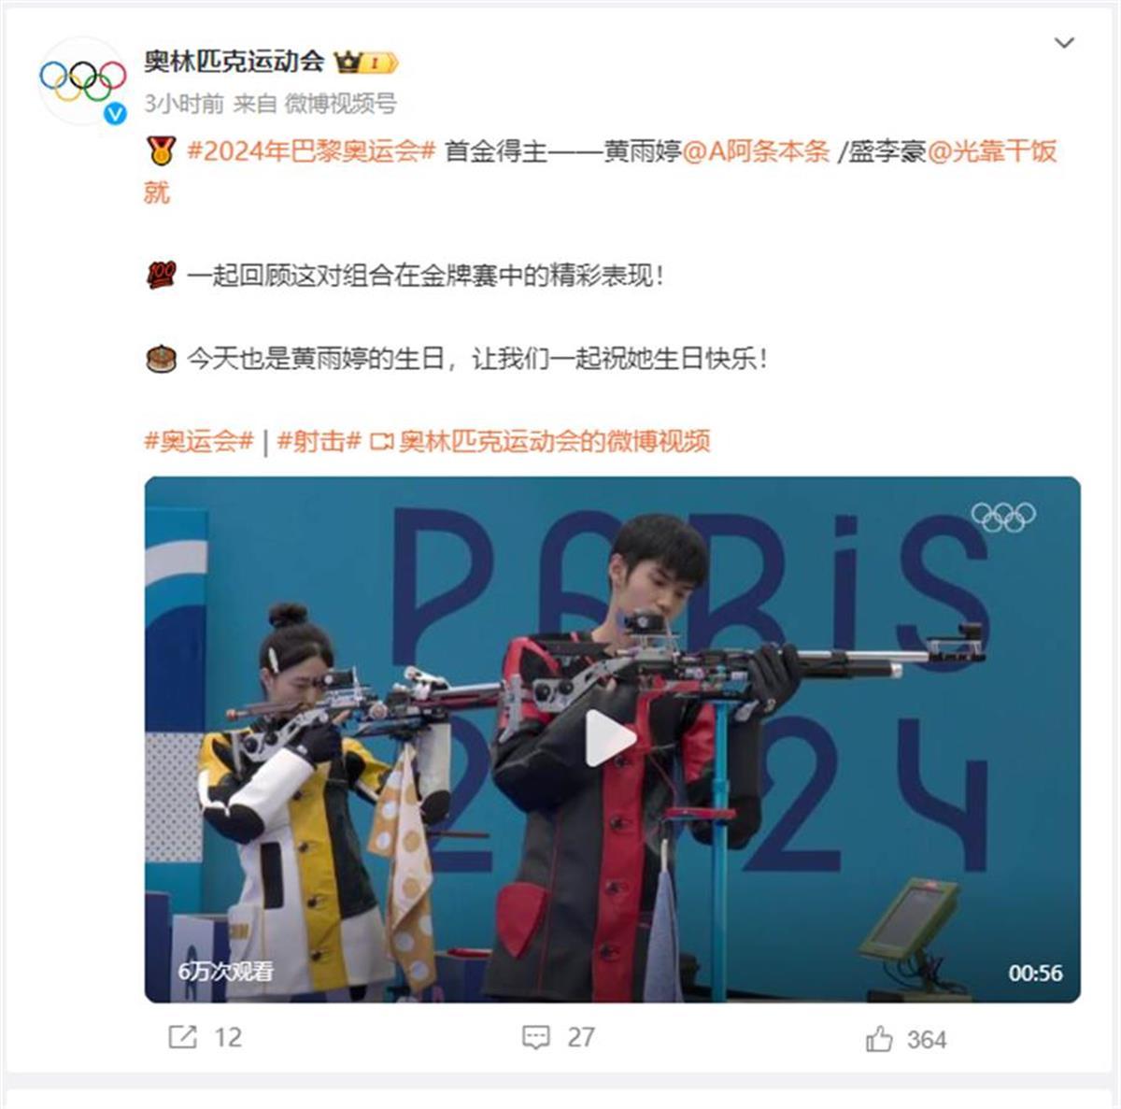The image size is (1121, 1109).
Task: Open the #射击# hashtag link
Action: coord(319,441)
